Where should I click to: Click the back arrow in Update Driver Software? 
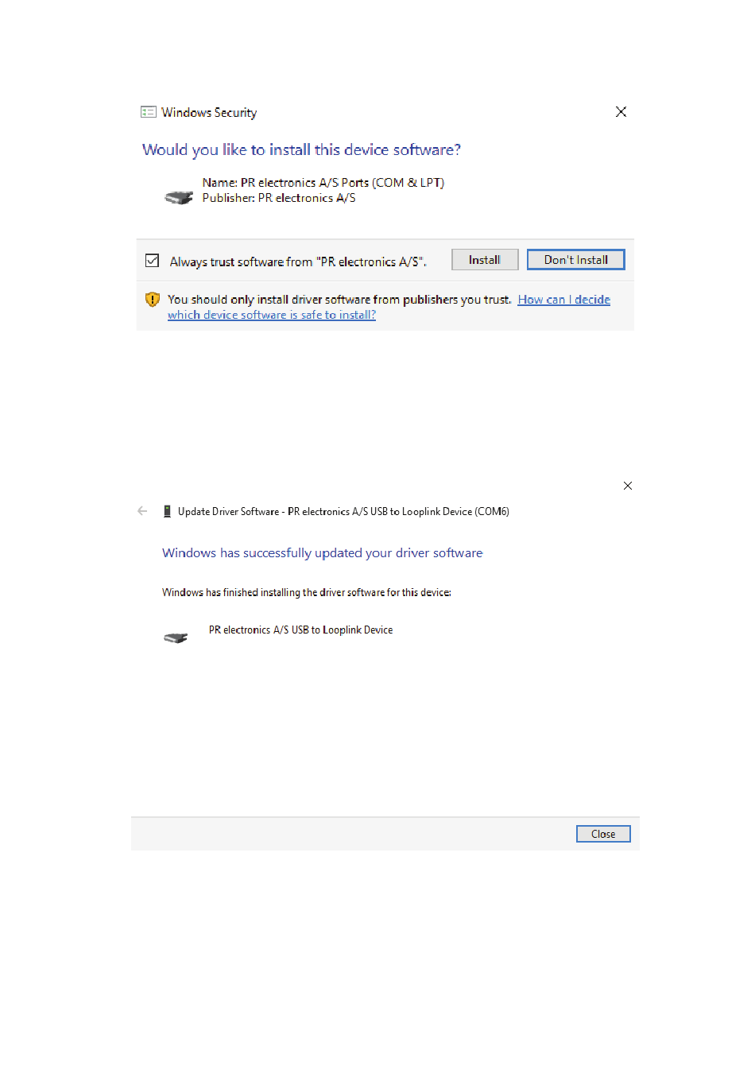142,511
